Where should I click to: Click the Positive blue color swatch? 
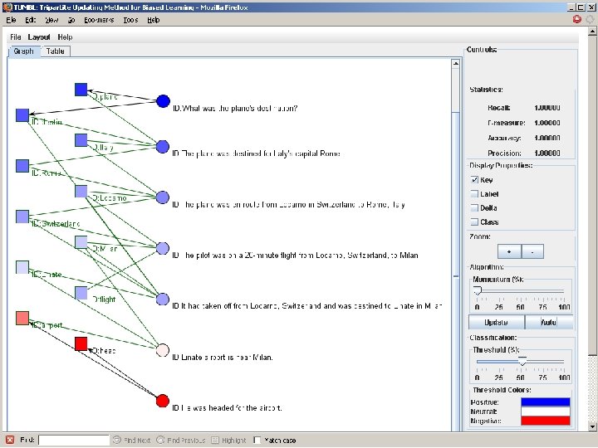546,402
